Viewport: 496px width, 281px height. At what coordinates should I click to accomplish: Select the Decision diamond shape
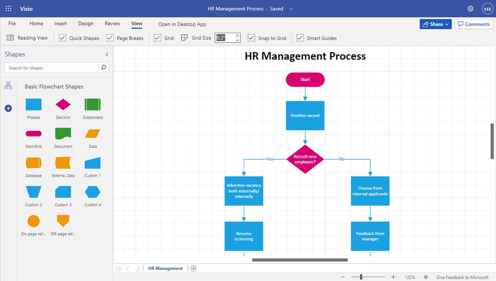click(63, 104)
